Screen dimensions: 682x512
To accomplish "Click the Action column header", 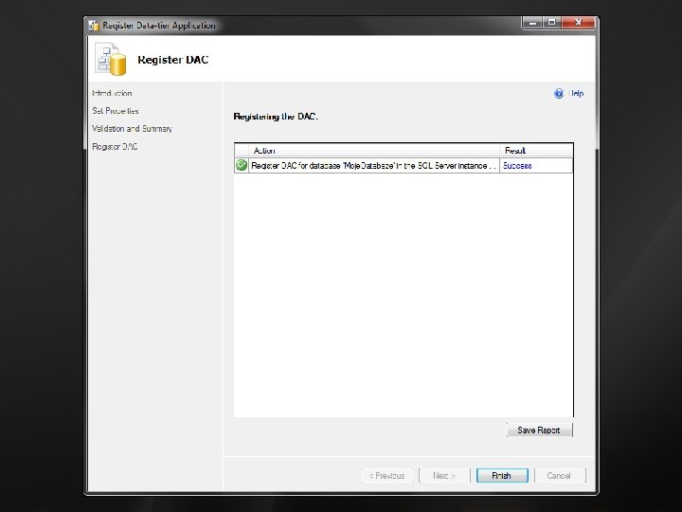I will (374, 150).
